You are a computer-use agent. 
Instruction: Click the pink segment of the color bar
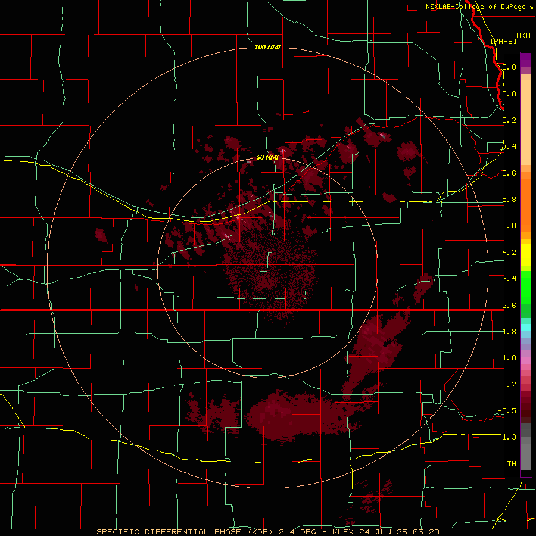[526, 361]
